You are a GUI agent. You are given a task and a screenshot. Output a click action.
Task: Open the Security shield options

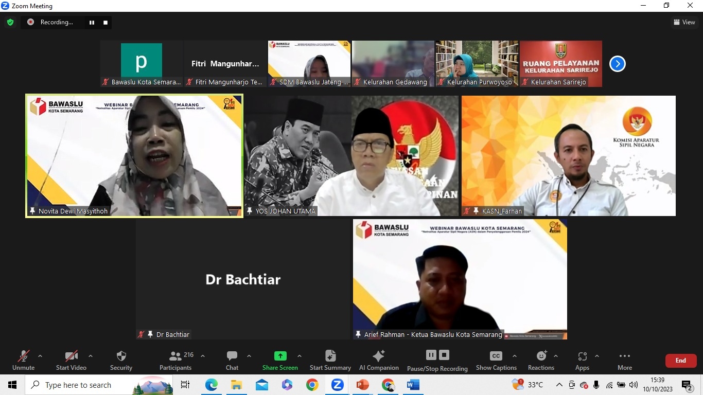tap(121, 360)
